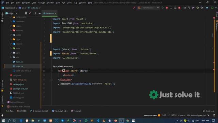This screenshot has height=123, width=218.
Task: Click the LF line separator in status bar
Action: 169,115
